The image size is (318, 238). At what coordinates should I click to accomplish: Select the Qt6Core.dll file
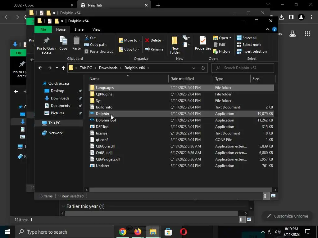coord(181,146)
